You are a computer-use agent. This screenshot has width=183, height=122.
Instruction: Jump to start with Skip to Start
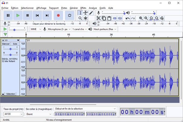[x=37, y=15]
